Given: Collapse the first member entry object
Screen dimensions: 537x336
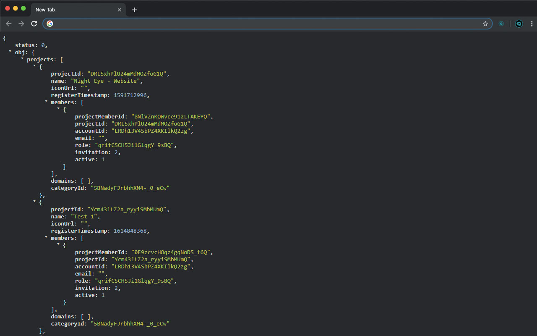Looking at the screenshot, I should 58,109.
